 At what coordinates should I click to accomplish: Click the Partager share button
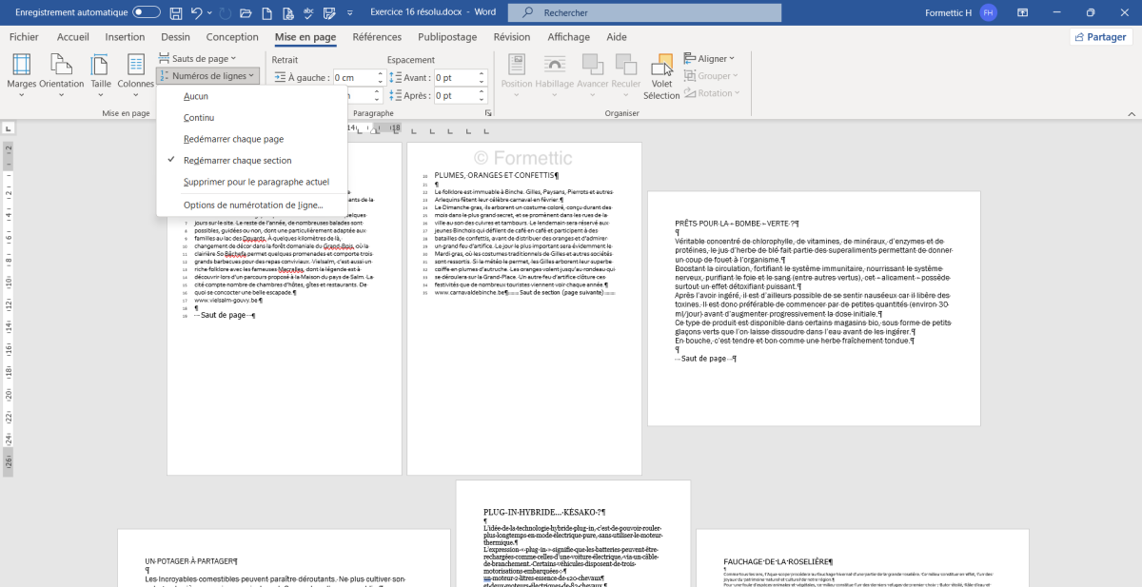[x=1101, y=37]
